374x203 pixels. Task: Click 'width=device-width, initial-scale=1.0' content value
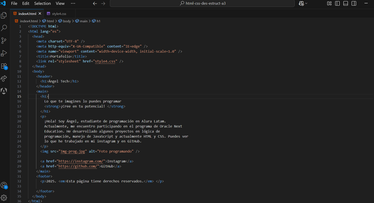click(x=136, y=51)
